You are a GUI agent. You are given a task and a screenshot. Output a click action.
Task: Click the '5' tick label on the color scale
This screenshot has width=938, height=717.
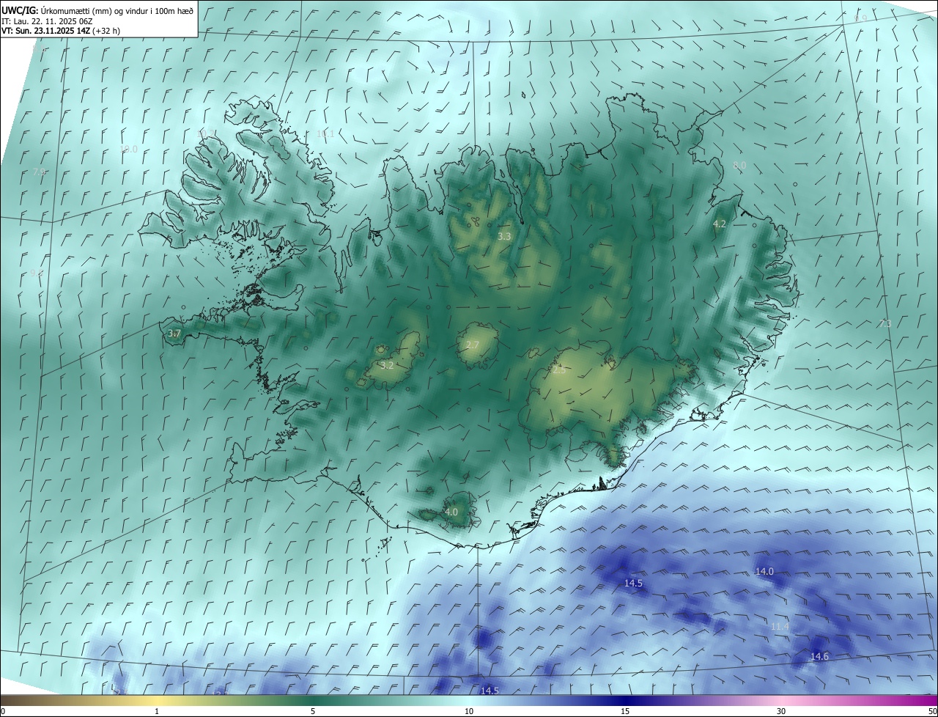(313, 711)
